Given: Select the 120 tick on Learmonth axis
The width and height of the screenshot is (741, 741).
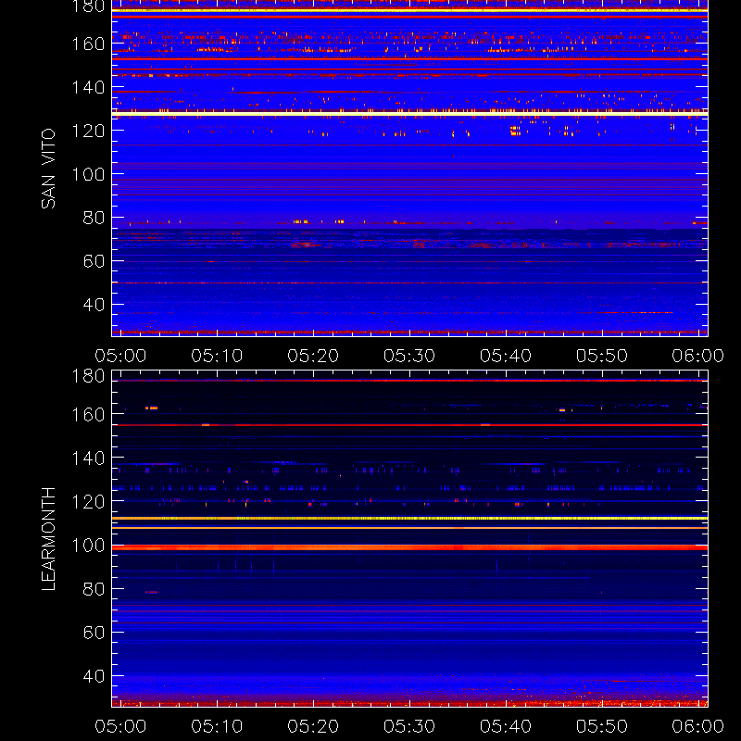Looking at the screenshot, I should (88, 502).
